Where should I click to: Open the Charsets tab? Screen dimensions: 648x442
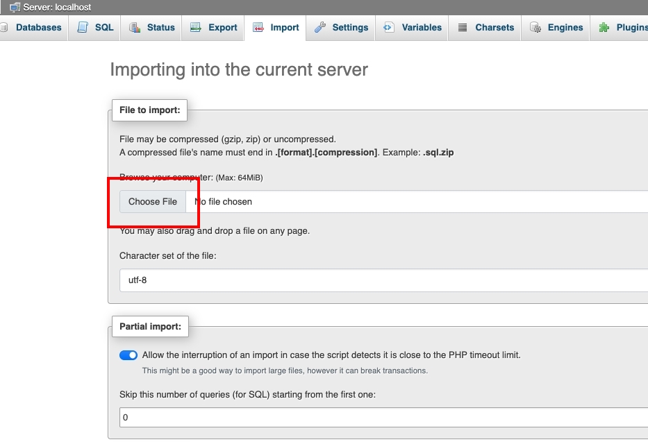tap(485, 28)
